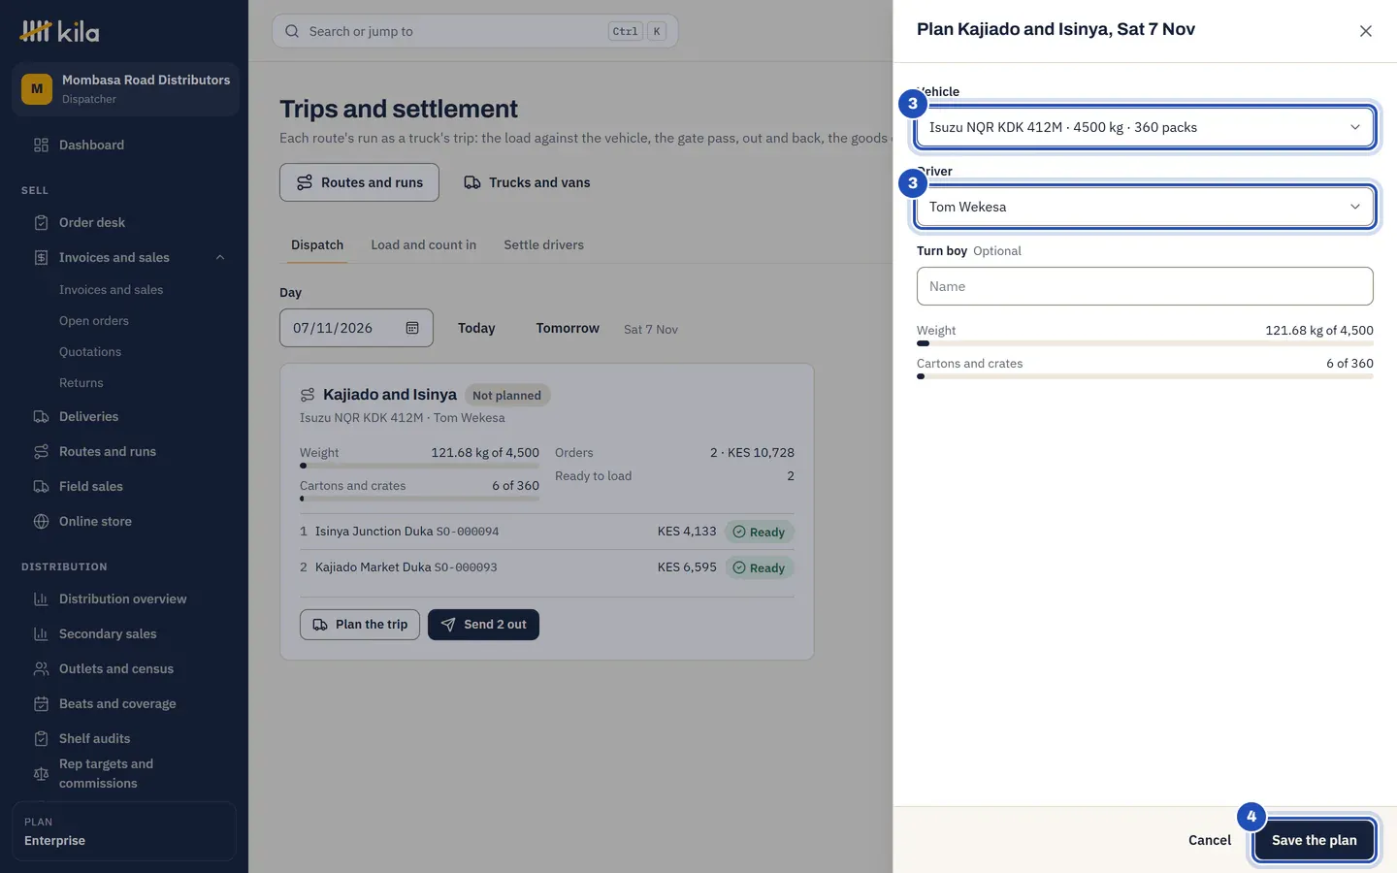Click Send 2 out button
Viewport: 1397px width, 873px height.
483,625
